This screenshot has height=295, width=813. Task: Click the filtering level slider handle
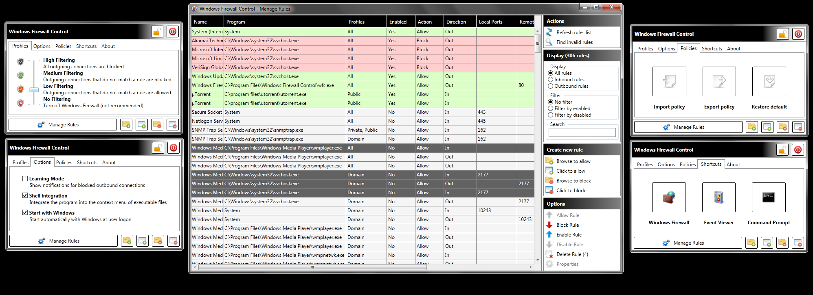click(34, 90)
